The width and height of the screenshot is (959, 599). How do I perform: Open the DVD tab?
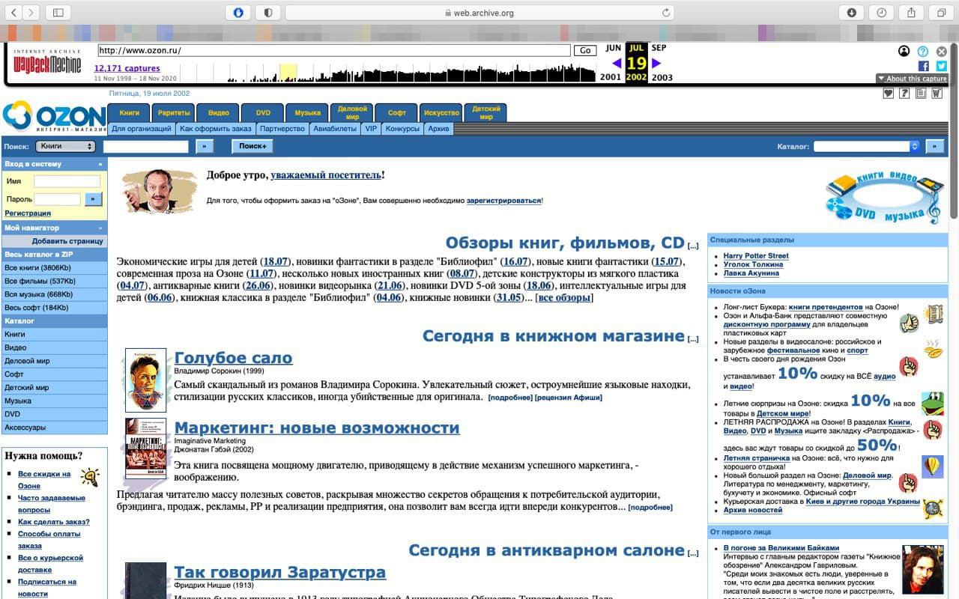click(x=263, y=112)
